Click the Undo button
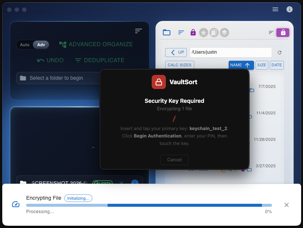Image resolution: width=303 pixels, height=228 pixels. click(x=50, y=60)
